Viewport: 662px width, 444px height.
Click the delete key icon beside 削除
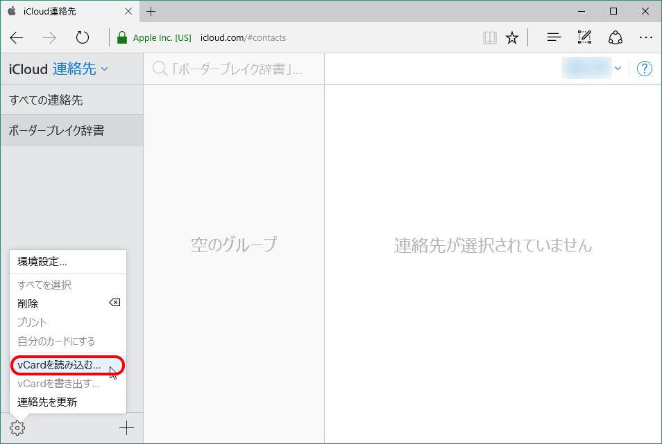tap(114, 303)
